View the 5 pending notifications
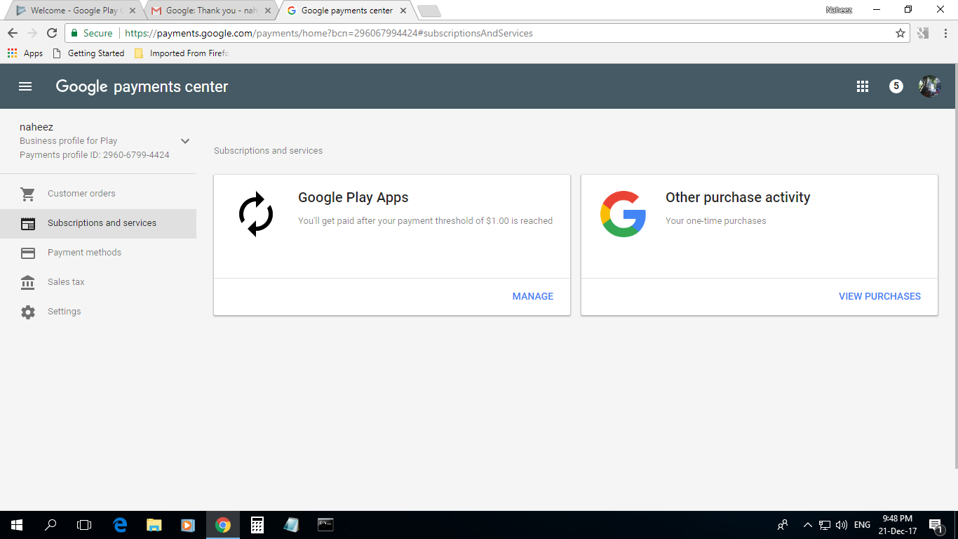Screen dimensions: 958x539 tap(896, 86)
